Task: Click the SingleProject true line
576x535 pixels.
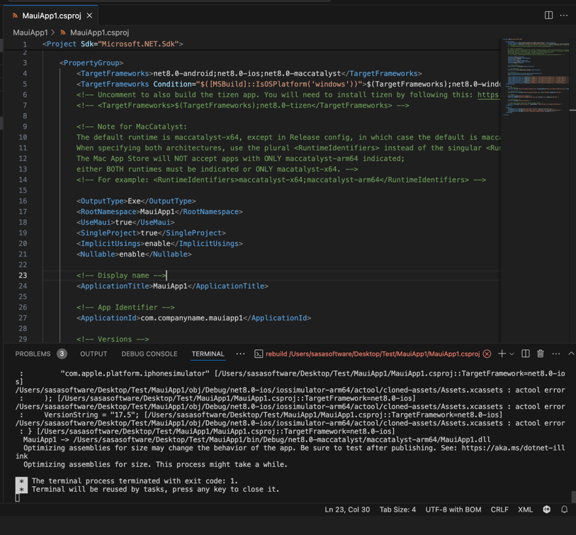Action: 151,233
